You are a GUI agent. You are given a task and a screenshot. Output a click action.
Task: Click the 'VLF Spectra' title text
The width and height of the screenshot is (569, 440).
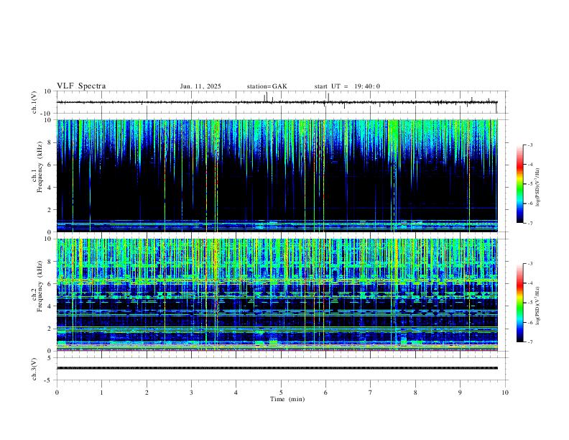(x=81, y=86)
